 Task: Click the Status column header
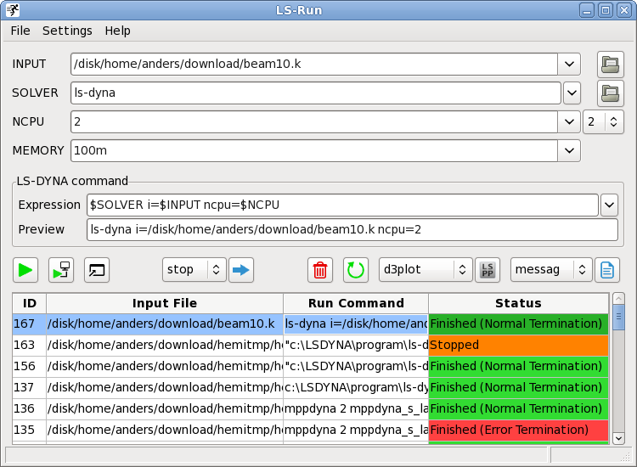(x=518, y=303)
